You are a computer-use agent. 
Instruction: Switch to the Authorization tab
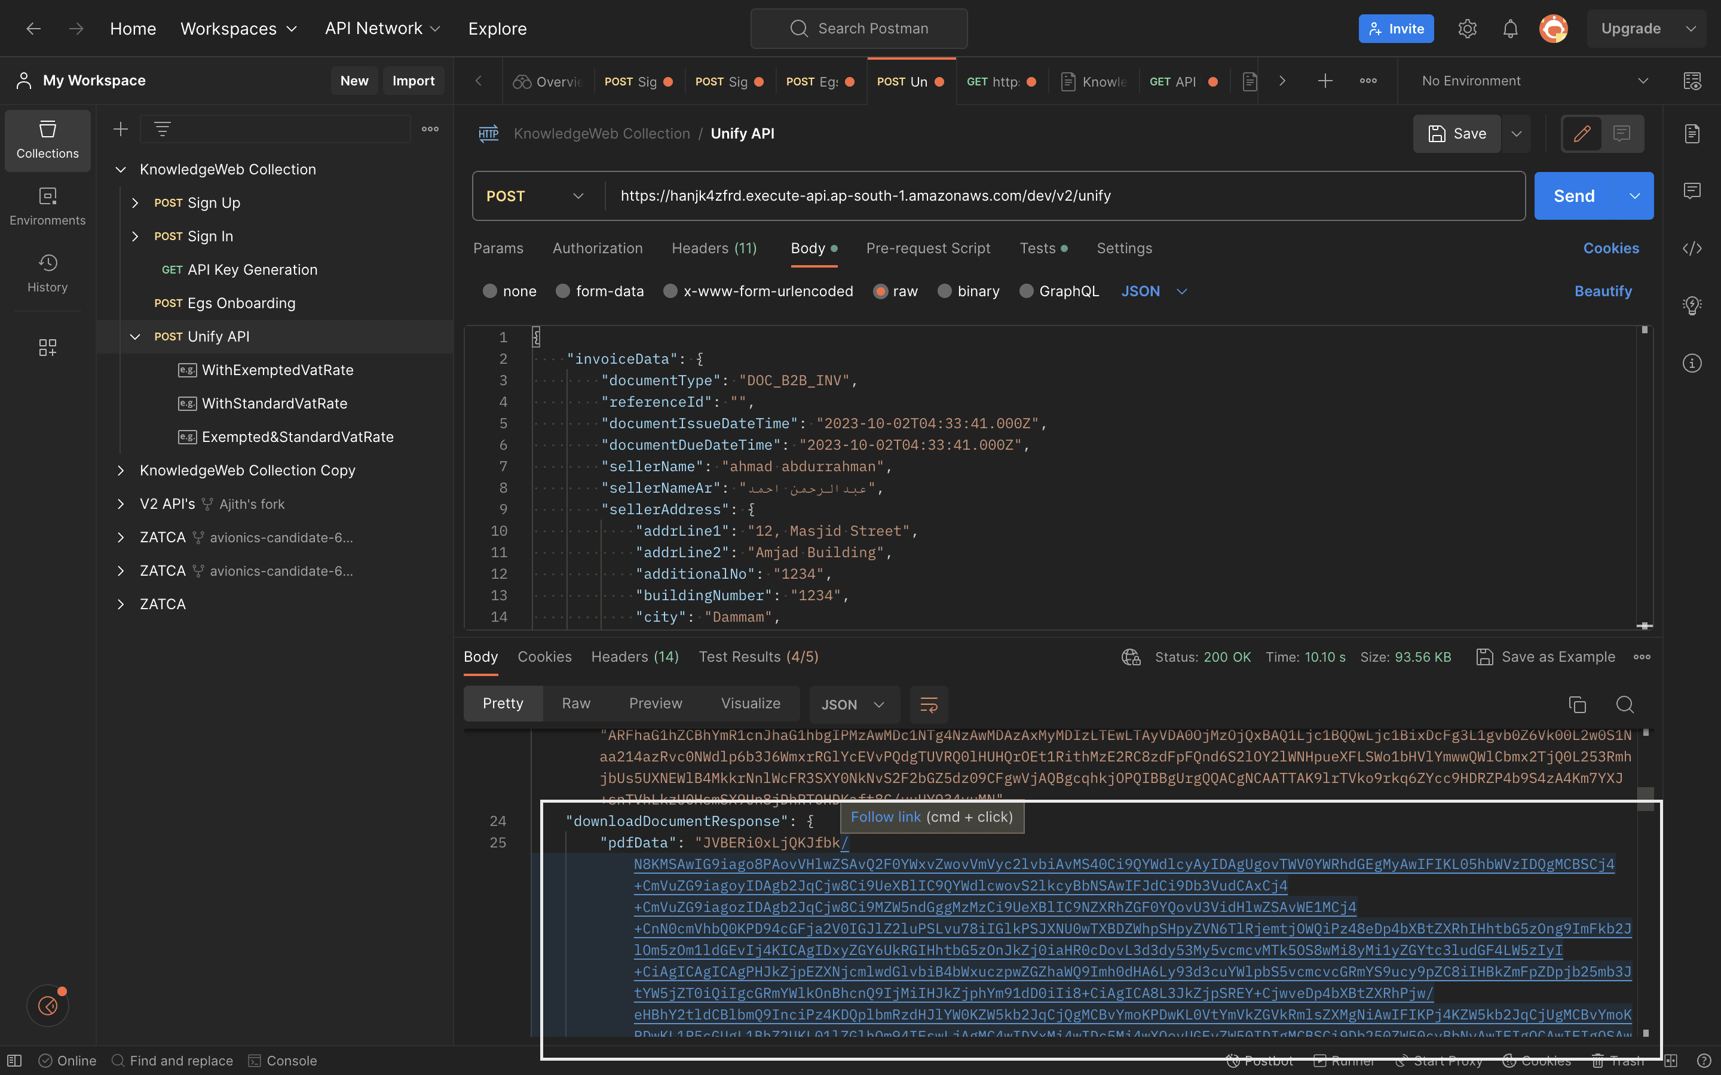tap(596, 248)
